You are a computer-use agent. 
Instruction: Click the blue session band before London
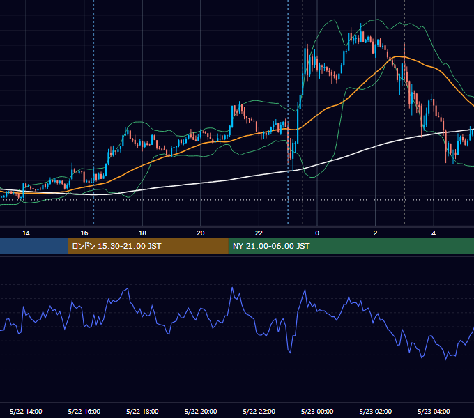[x=34, y=246]
